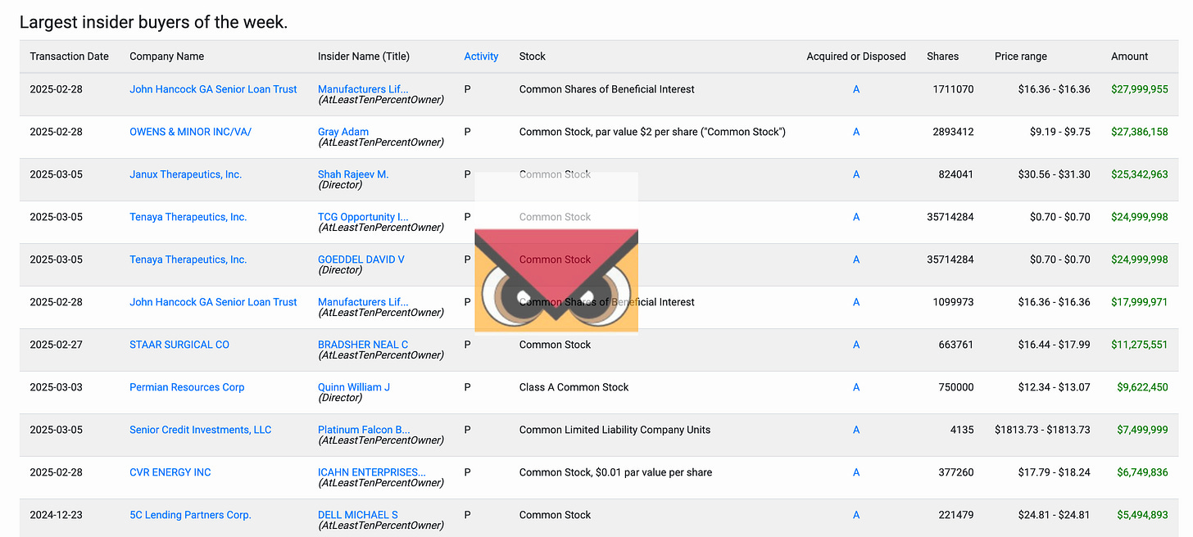Open John Hancock GA Senior Loan Trust in $17,999,971 row

[213, 302]
